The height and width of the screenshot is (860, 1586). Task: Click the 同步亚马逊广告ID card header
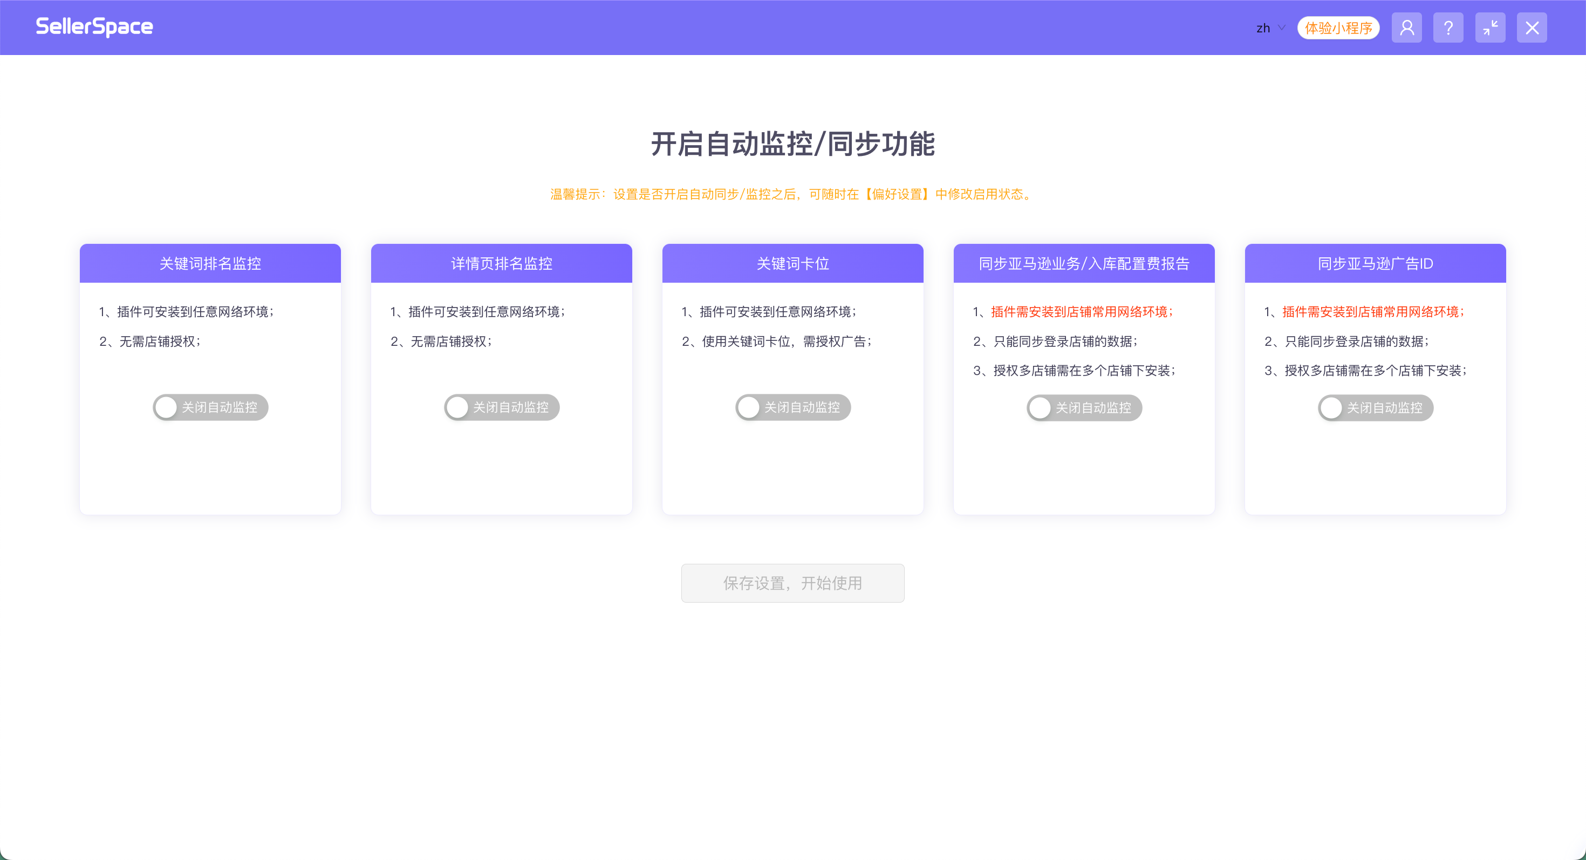1376,263
